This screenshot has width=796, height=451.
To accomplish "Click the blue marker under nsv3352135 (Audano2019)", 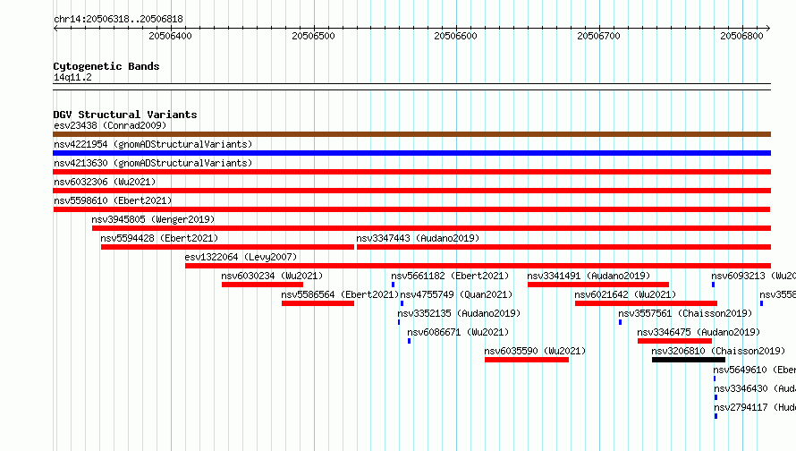I will pyautogui.click(x=399, y=322).
